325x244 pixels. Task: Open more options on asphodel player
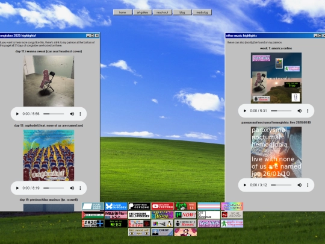tap(80, 188)
